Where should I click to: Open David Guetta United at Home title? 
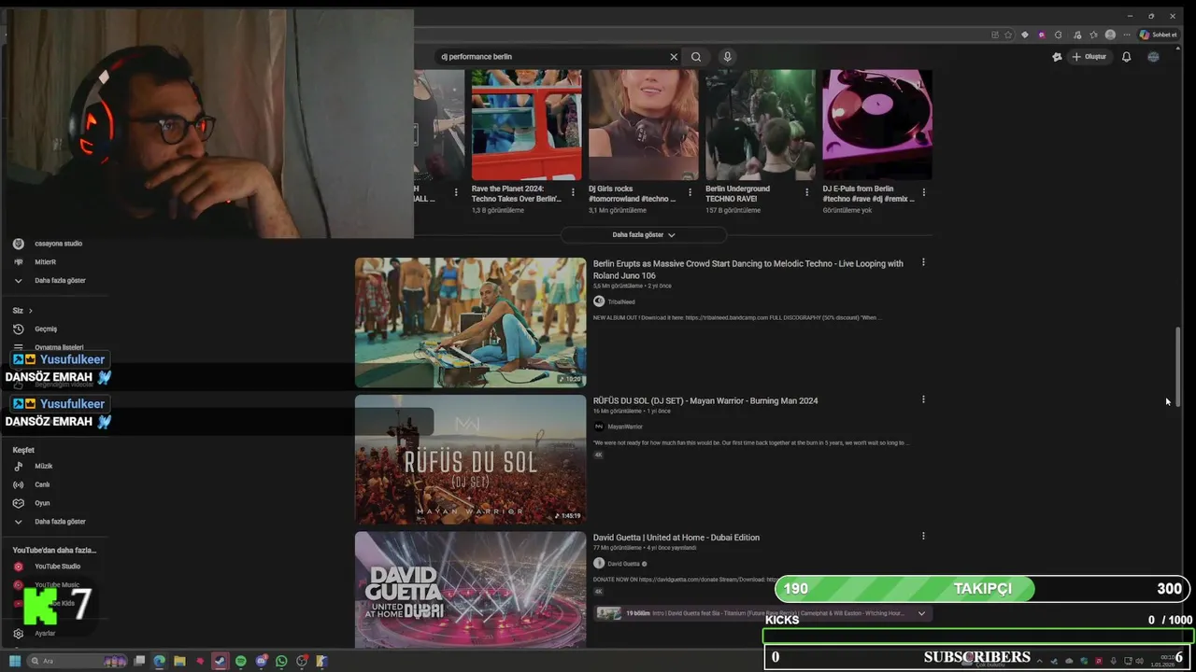[x=676, y=538]
